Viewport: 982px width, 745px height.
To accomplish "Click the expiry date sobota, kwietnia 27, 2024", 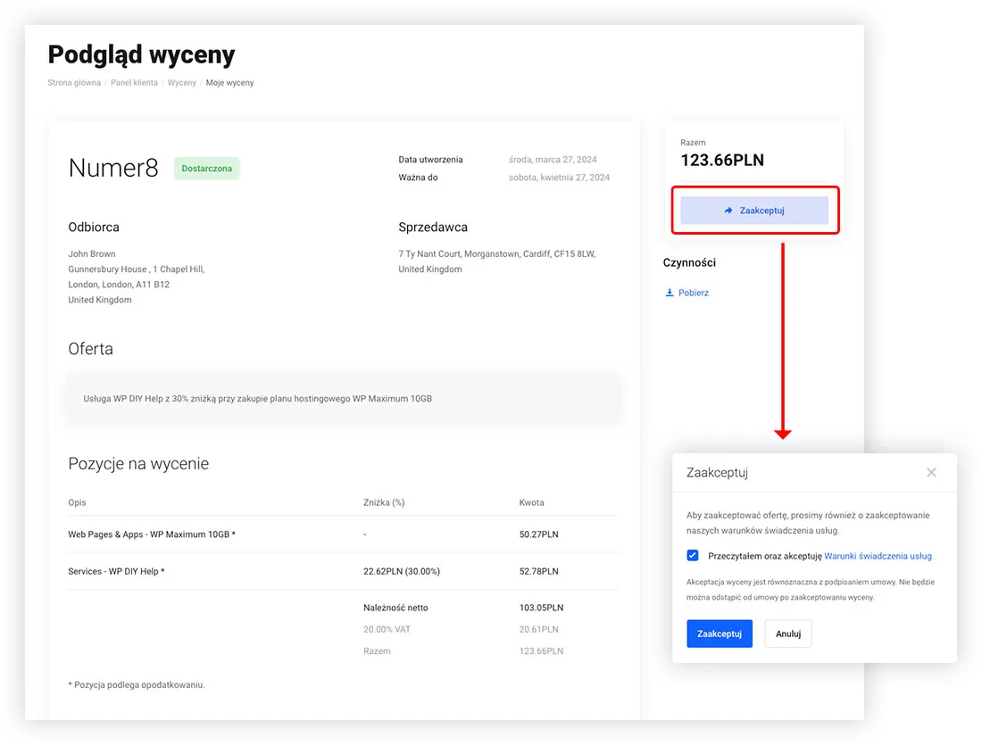I will point(559,178).
